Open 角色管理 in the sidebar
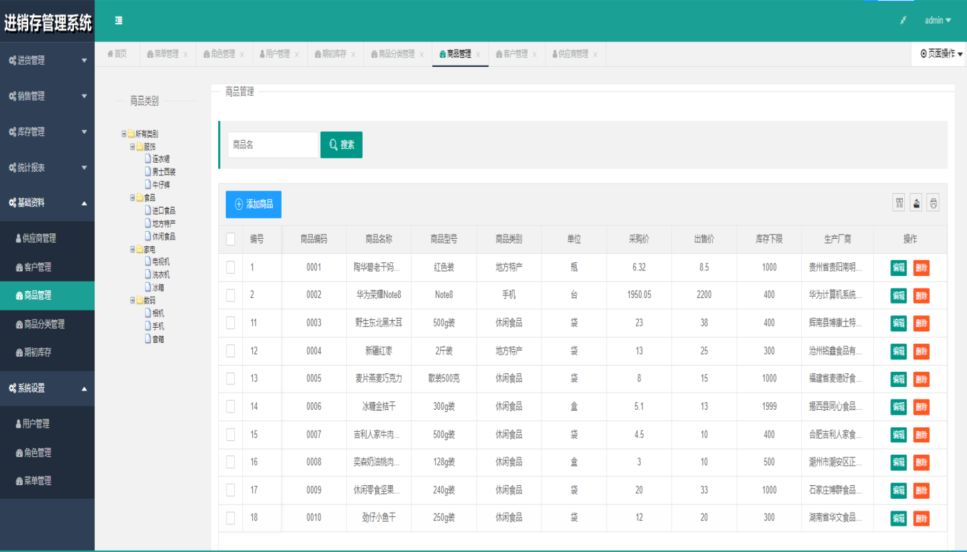This screenshot has width=967, height=552. coord(47,453)
